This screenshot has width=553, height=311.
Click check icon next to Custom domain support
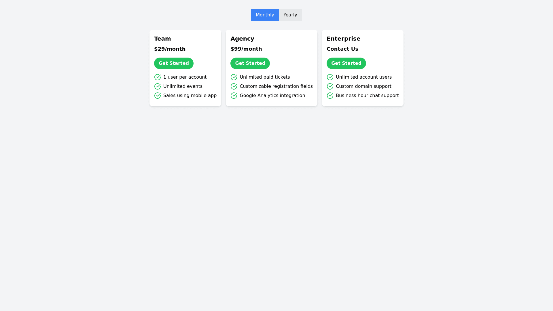click(330, 86)
